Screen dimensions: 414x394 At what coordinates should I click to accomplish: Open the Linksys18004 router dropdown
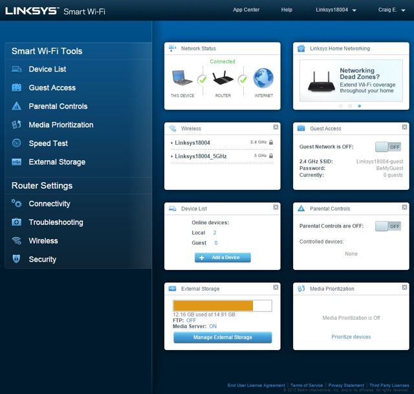pos(336,10)
